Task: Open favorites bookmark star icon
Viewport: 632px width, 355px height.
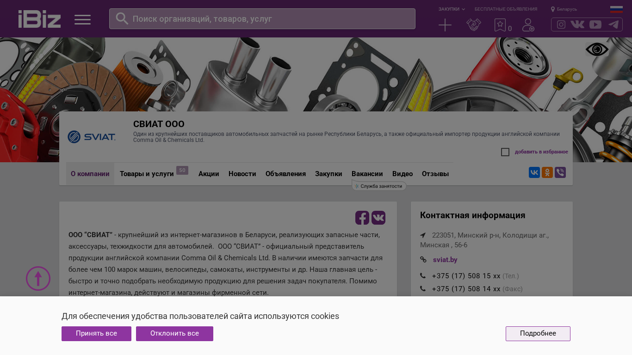Action: [500, 25]
